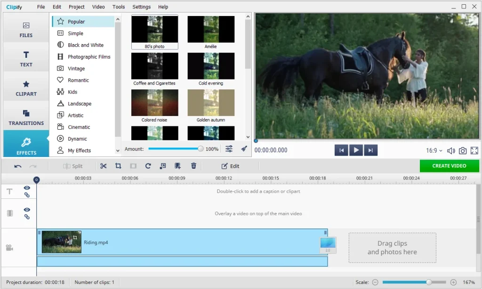Apply the Cold evening effect

211,69
